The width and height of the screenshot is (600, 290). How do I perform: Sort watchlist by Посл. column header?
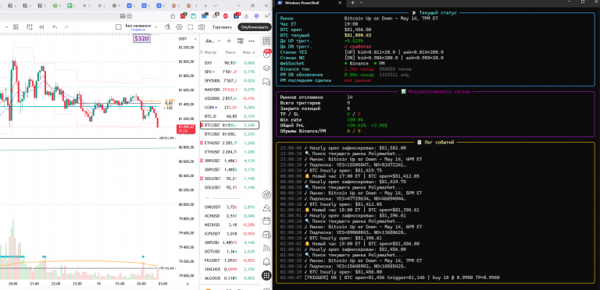tap(230, 52)
